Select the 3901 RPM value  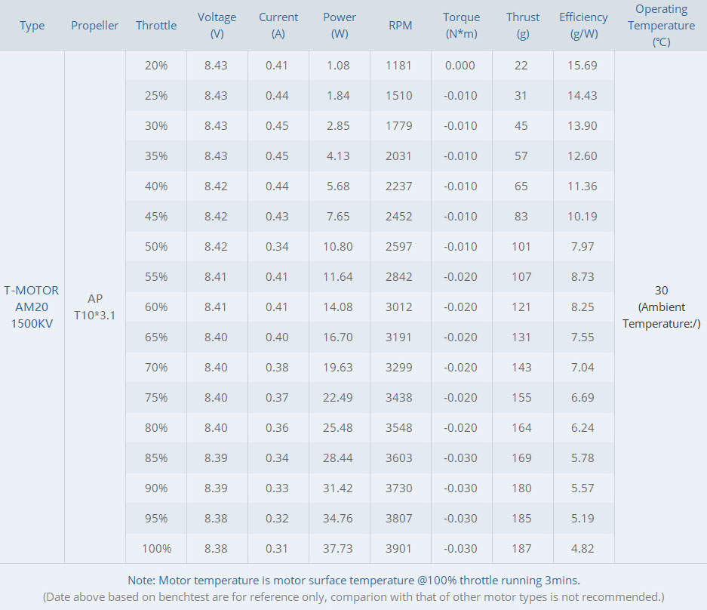(399, 549)
